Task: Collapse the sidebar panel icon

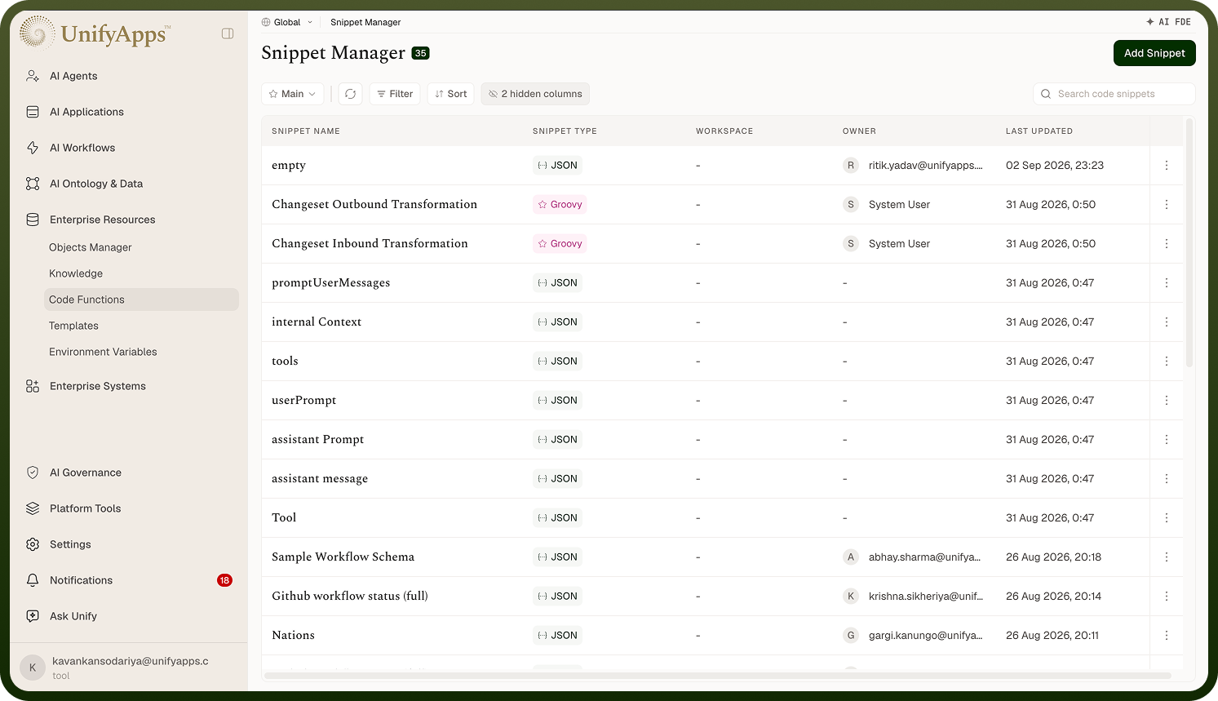Action: pos(228,33)
